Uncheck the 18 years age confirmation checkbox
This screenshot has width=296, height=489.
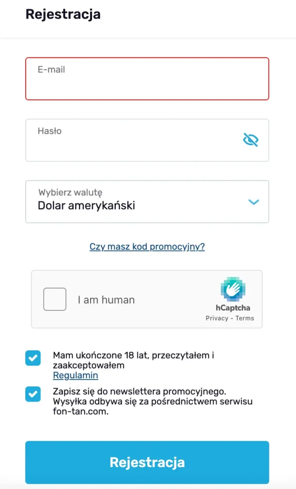[x=33, y=358]
